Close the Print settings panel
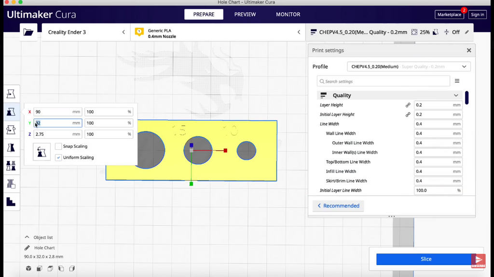Image resolution: width=494 pixels, height=277 pixels. [x=469, y=51]
